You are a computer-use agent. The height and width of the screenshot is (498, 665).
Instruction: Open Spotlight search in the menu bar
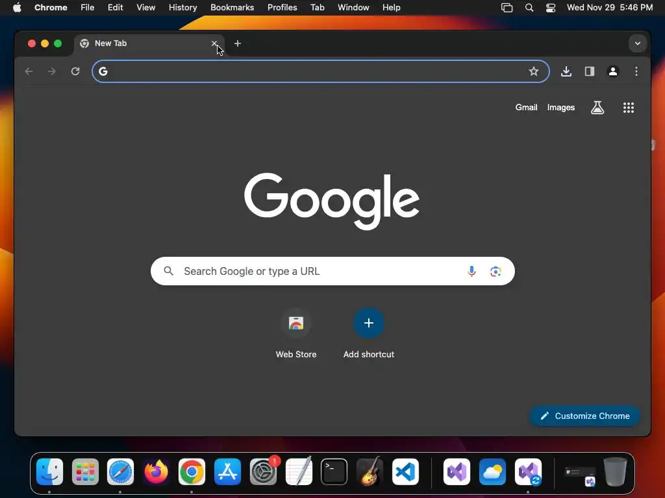(529, 8)
